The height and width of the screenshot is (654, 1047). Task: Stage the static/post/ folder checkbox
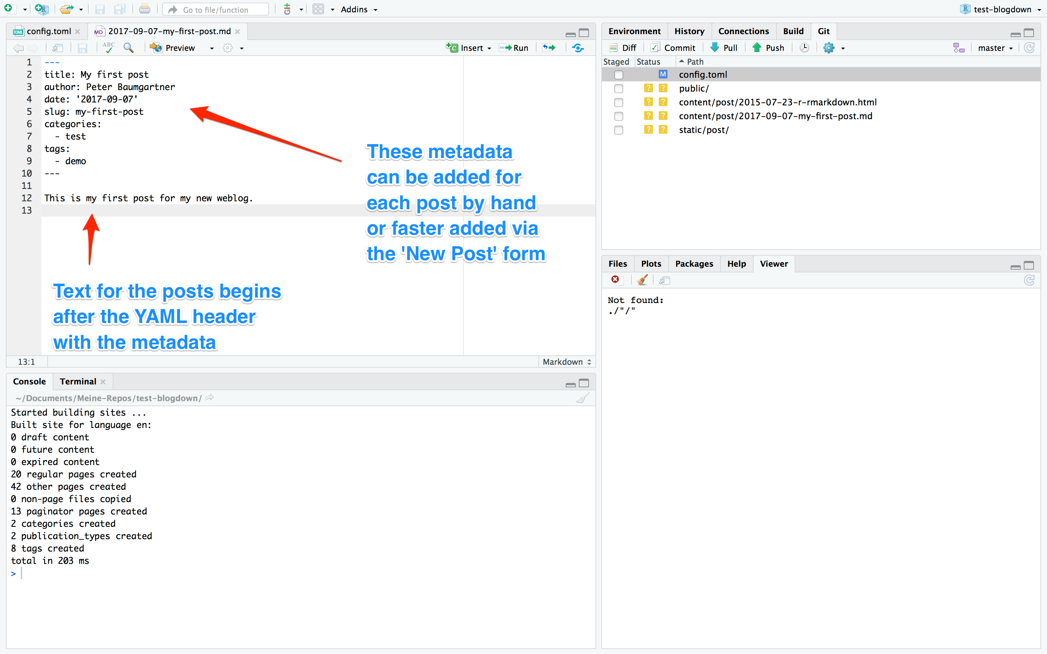(619, 130)
